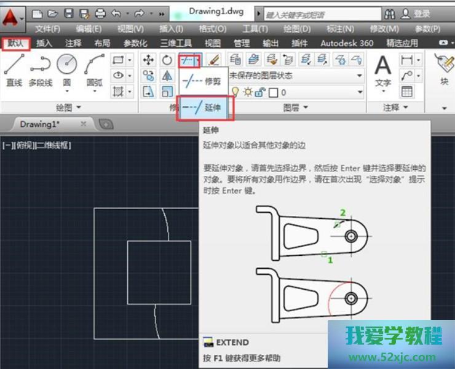
Task: Click the Move tool icon
Action: (x=148, y=60)
